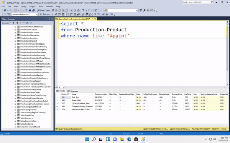This screenshot has width=230, height=143.
Task: Select the Production.ProductCategory table
Action: coord(33,44)
